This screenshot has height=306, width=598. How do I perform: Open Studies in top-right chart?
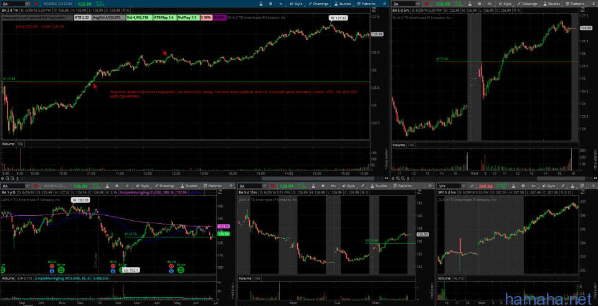pyautogui.click(x=551, y=4)
